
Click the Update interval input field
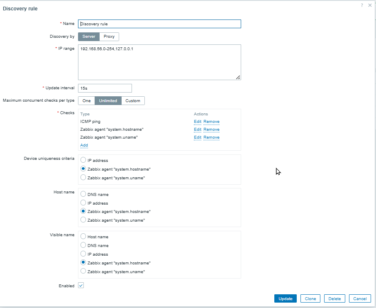(105, 88)
